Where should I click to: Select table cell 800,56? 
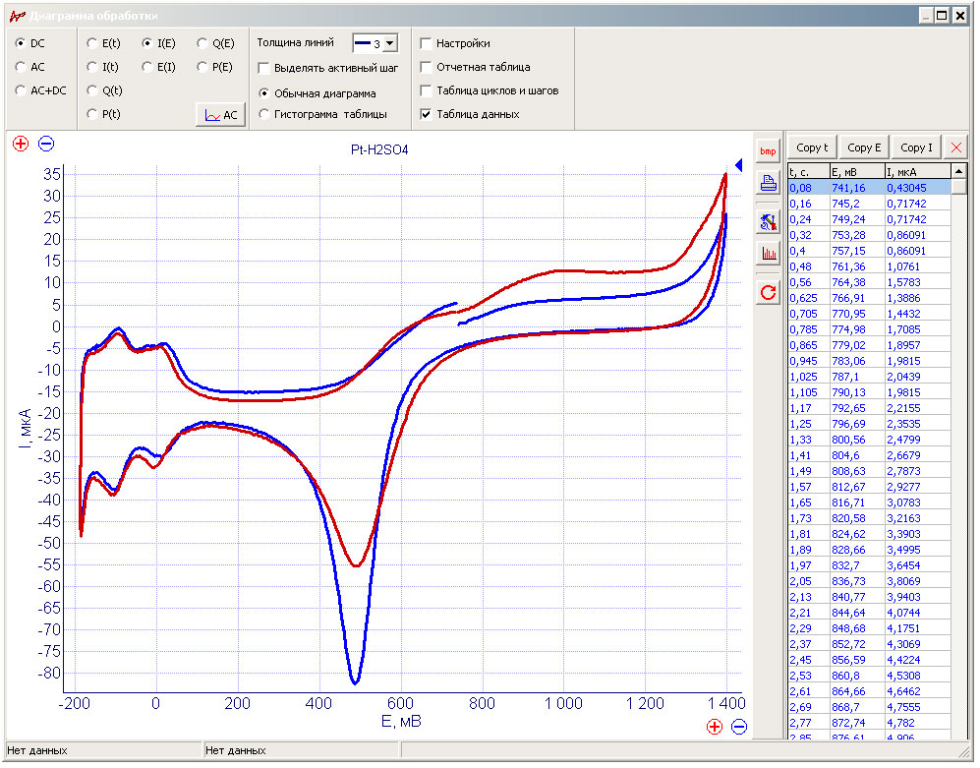(857, 440)
